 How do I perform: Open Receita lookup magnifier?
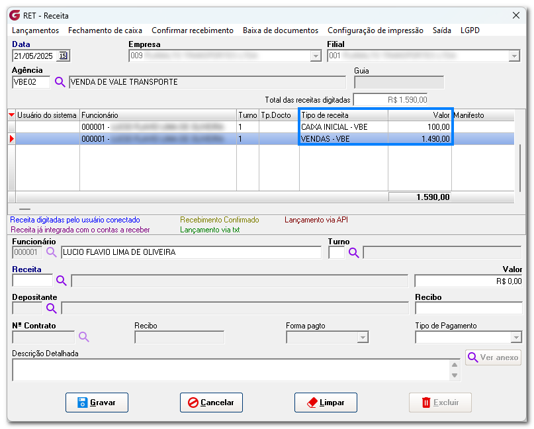[62, 281]
